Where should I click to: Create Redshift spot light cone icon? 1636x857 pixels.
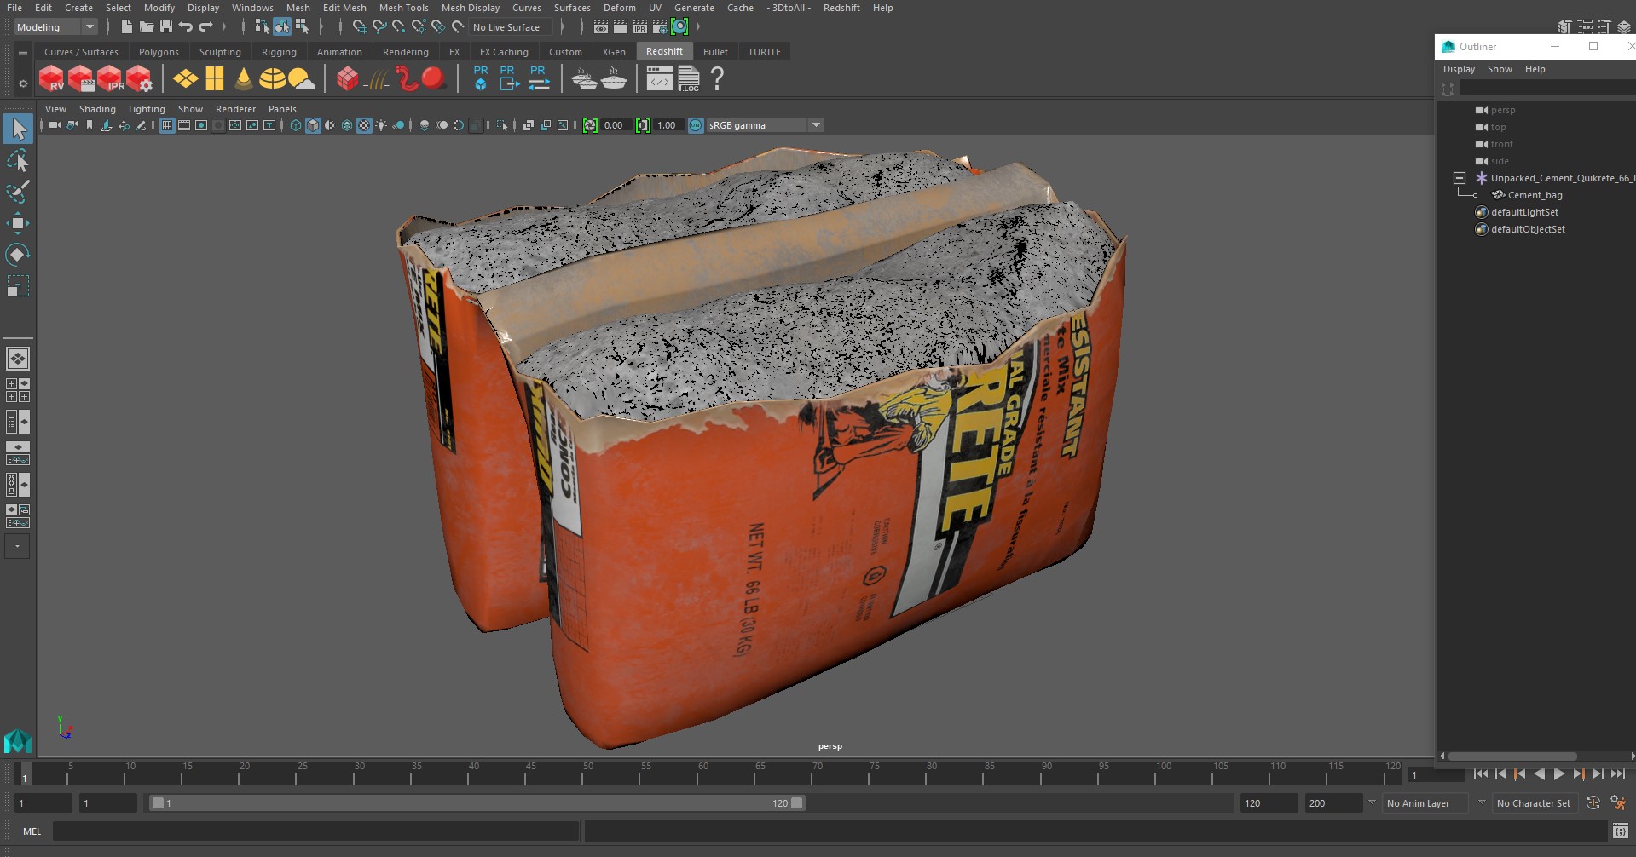(244, 78)
